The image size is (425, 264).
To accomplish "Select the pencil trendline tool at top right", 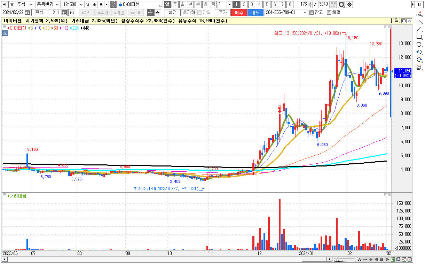I will coord(419,22).
